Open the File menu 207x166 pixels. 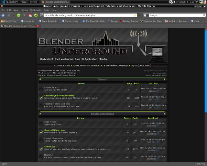[x=3, y=10]
